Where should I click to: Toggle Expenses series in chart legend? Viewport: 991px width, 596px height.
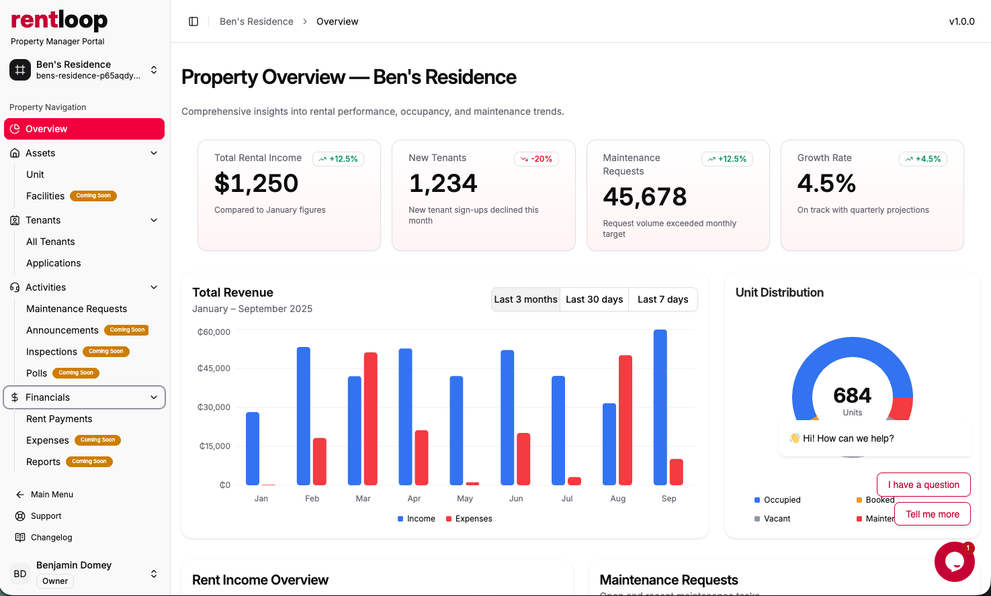point(469,519)
